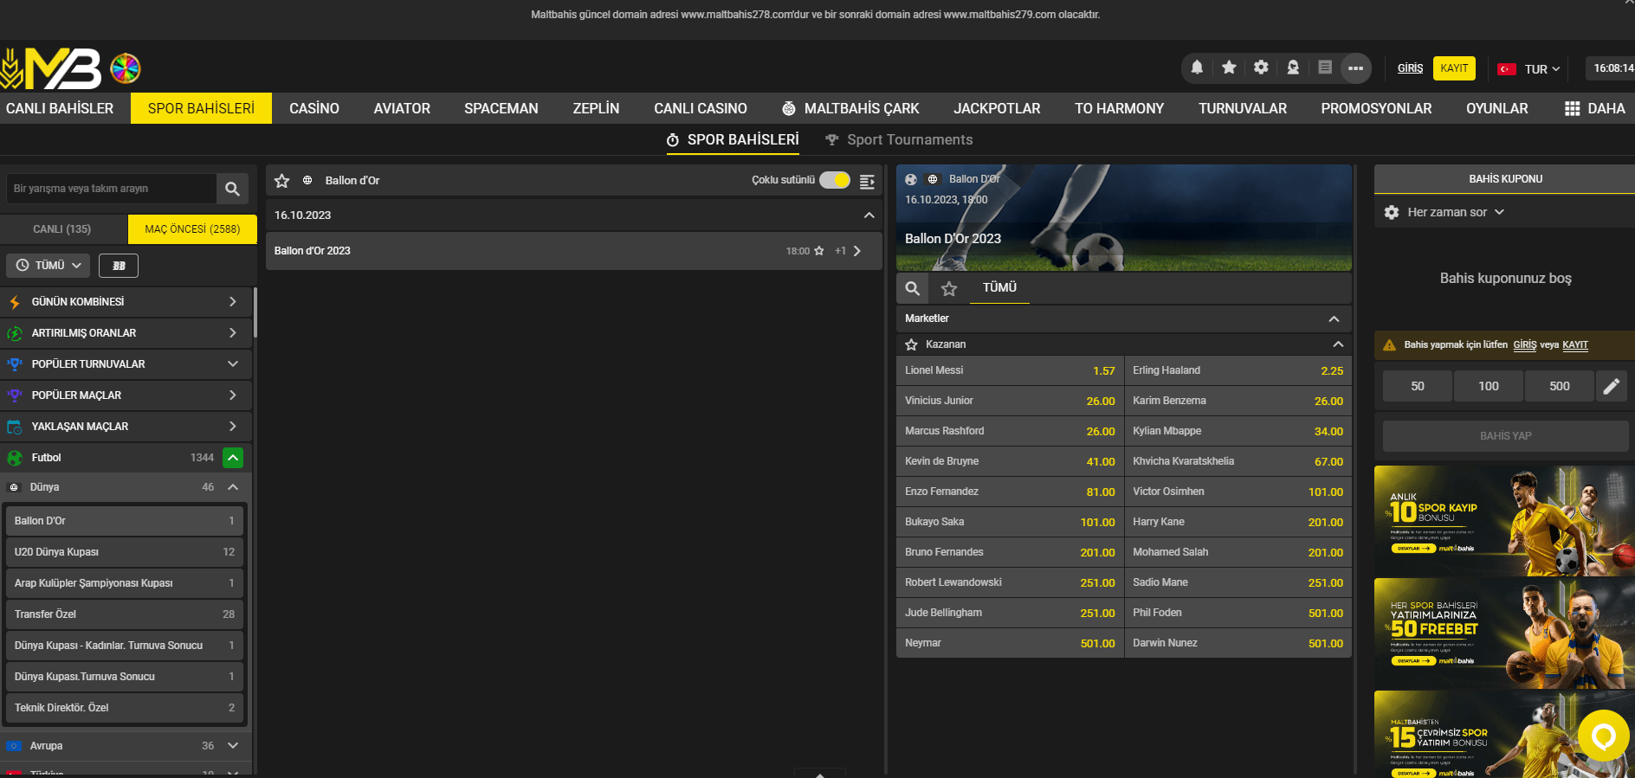
Task: Open the live chat bubble button
Action: tap(1604, 736)
